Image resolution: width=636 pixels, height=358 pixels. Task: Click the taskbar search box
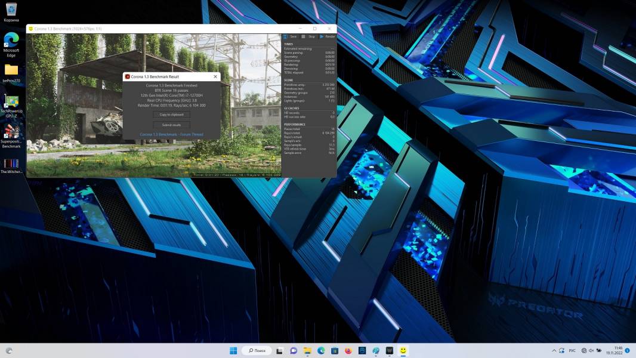click(x=257, y=350)
